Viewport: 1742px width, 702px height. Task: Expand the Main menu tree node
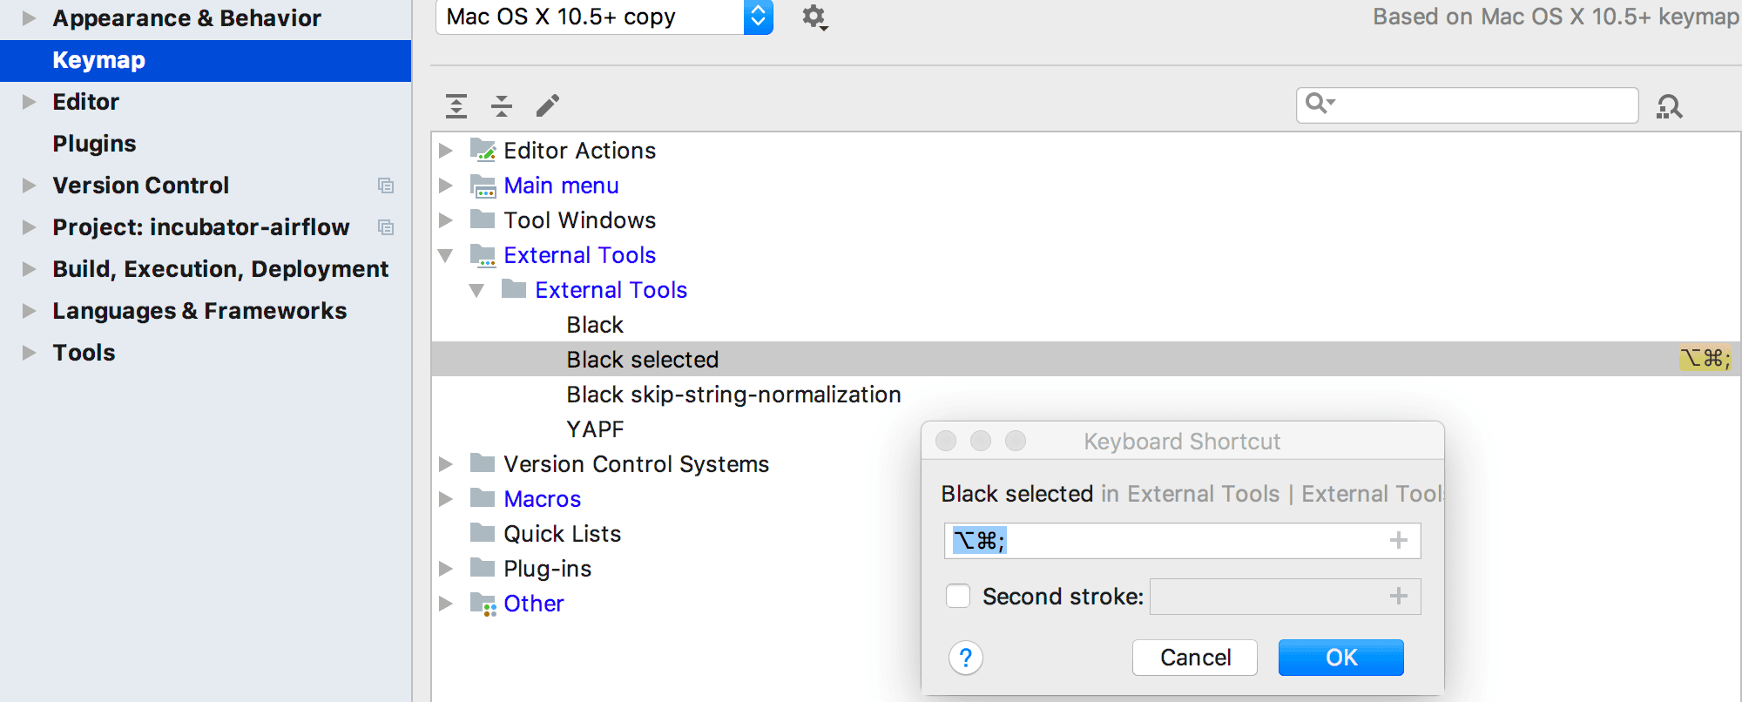[x=446, y=186]
